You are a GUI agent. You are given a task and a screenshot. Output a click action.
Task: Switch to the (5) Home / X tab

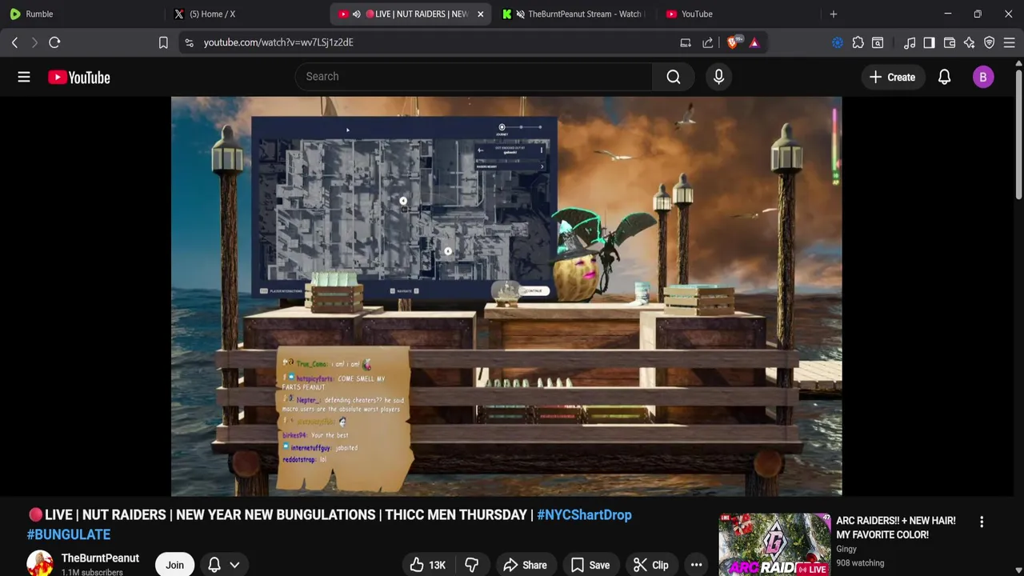pyautogui.click(x=244, y=14)
